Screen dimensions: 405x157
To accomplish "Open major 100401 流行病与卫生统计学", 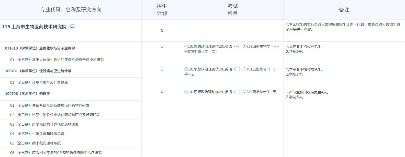I will tap(38, 71).
